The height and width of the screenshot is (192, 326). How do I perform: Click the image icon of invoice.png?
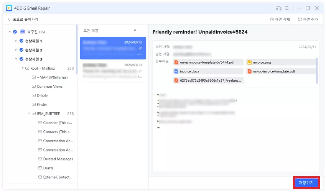250,62
